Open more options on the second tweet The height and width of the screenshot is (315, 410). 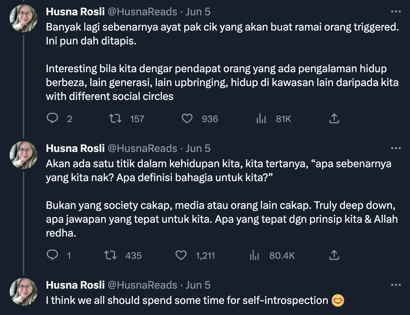click(396, 148)
